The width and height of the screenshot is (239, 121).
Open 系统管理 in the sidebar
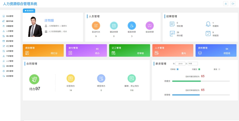click(x=8, y=16)
